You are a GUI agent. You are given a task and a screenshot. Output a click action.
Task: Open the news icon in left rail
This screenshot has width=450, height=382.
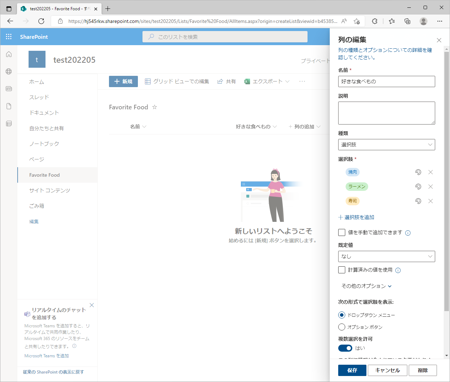9,89
